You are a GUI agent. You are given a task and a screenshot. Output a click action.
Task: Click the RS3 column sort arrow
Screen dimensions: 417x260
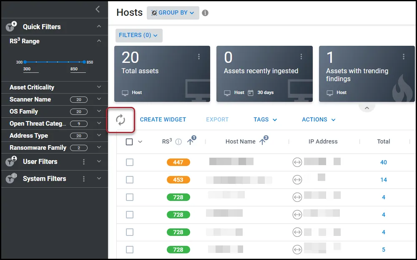pyautogui.click(x=190, y=142)
